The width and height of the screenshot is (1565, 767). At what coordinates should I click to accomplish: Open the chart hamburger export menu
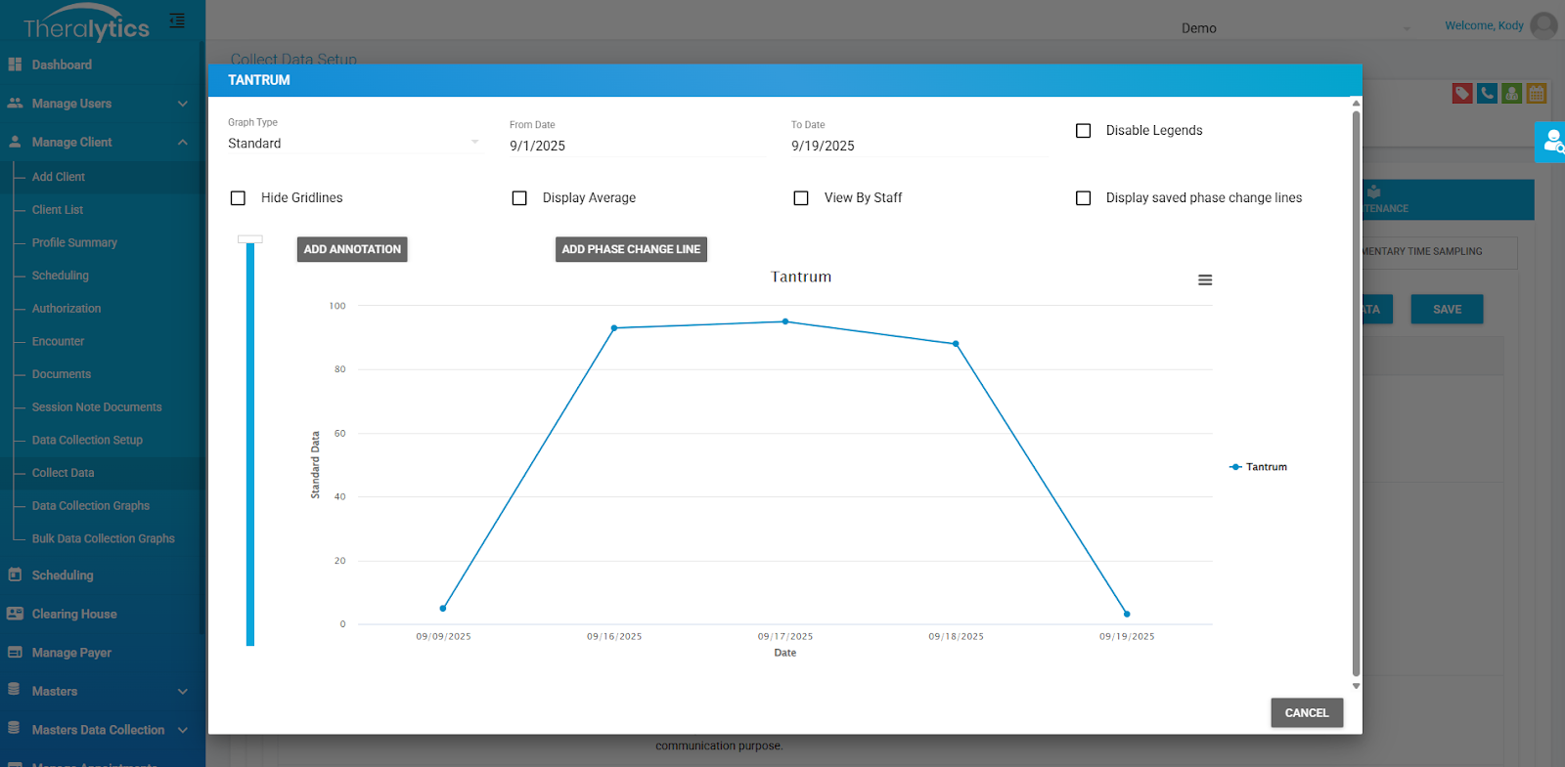[x=1205, y=280]
